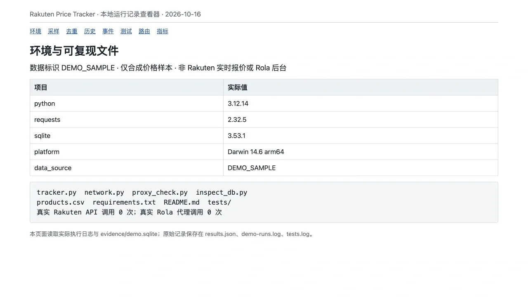Image resolution: width=528 pixels, height=297 pixels.
Task: Click network.py in the file list
Action: pos(104,193)
